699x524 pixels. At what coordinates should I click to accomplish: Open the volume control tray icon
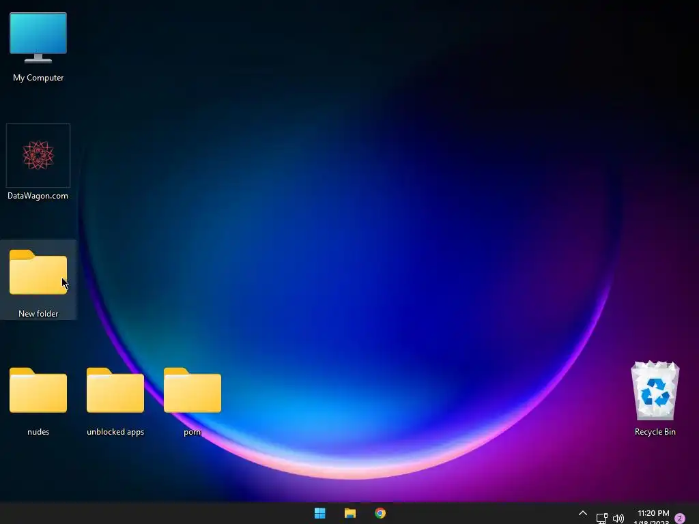tap(618, 519)
